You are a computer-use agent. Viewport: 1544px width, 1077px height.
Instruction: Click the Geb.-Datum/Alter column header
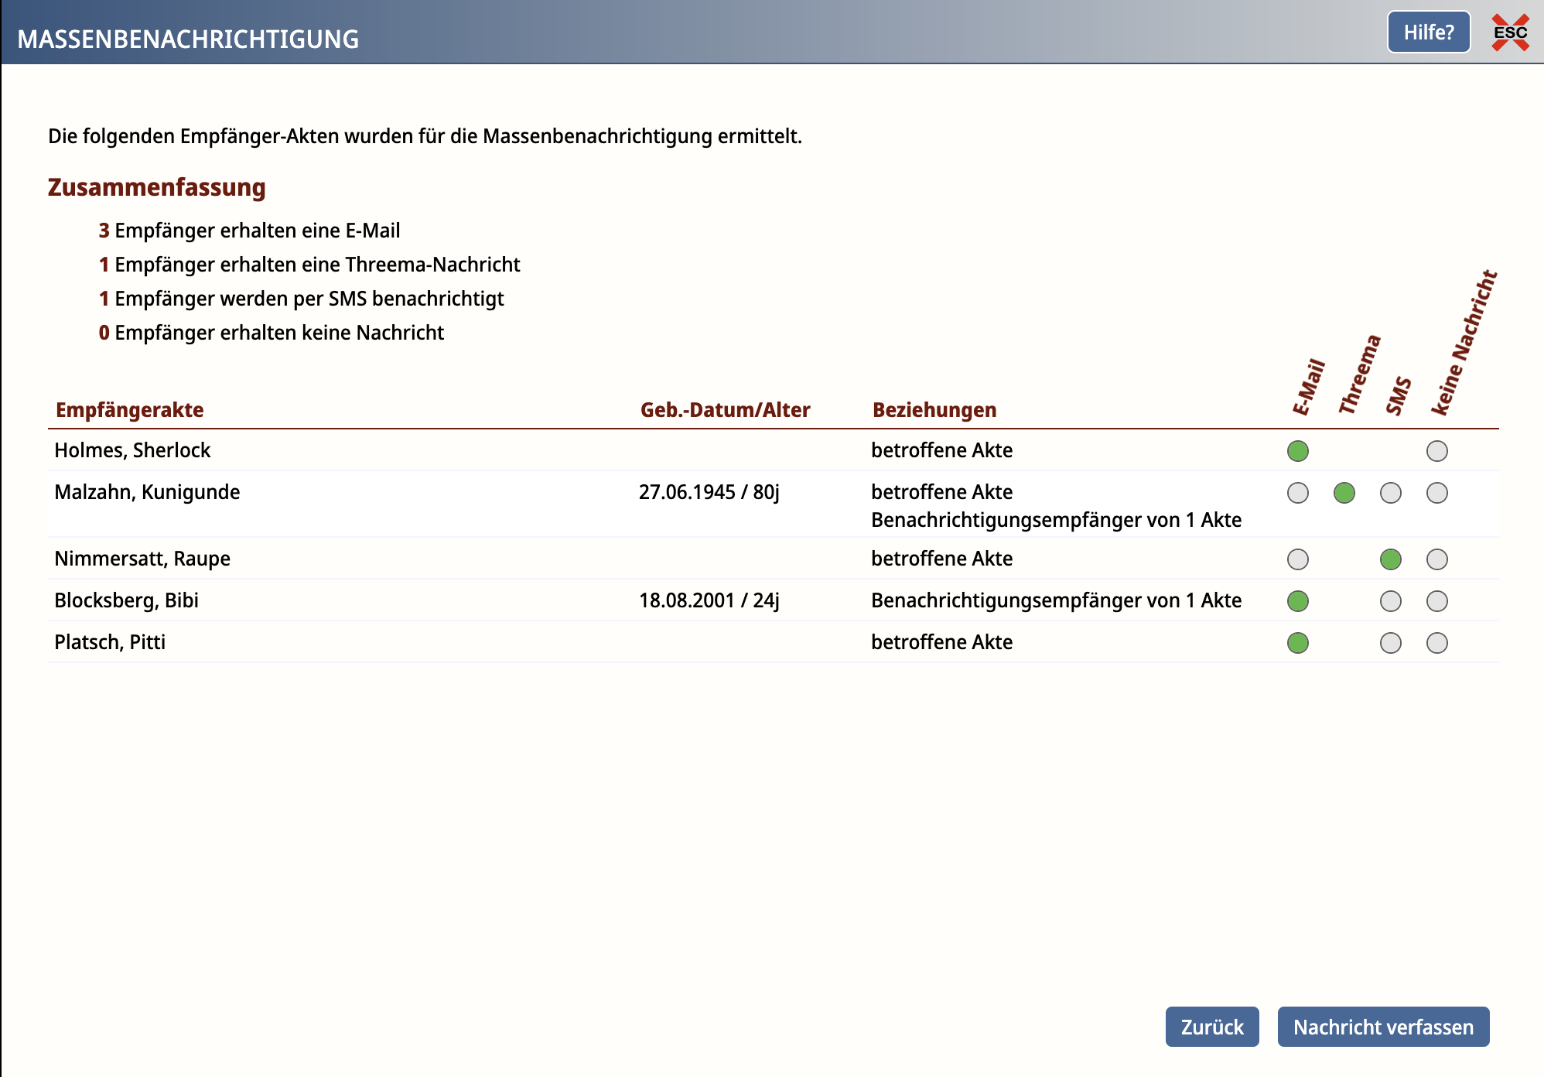point(725,410)
